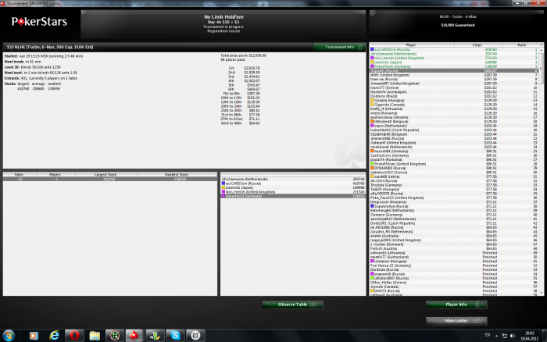This screenshot has width=547, height=342.
Task: Click green color tag beside Pocket55ives
Action: click(372, 164)
